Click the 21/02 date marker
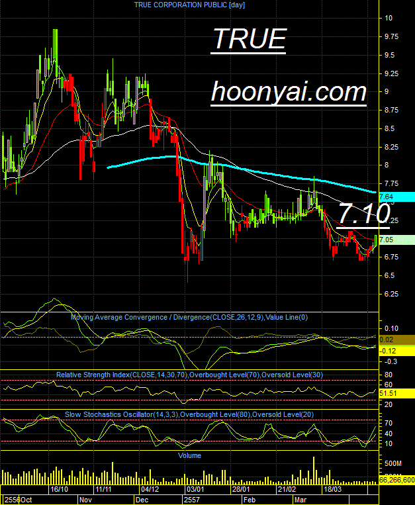415x505 pixels. click(287, 490)
